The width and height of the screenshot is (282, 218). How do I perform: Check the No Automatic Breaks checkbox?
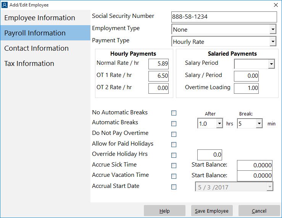point(174,113)
